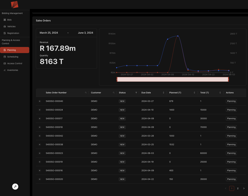Screen dimensions: 248x196
Task: Click the company logo at top left
Action: [14, 5]
